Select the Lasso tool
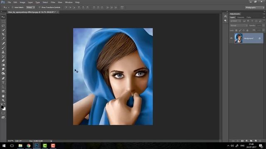 pyautogui.click(x=3, y=26)
